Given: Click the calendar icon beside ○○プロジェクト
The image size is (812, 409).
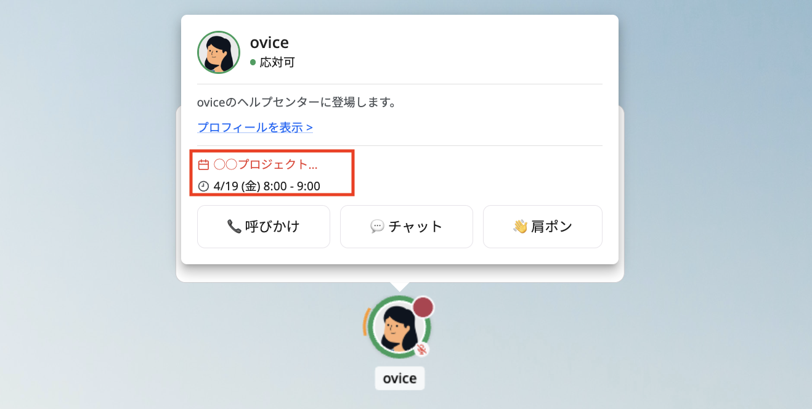Looking at the screenshot, I should [x=204, y=164].
